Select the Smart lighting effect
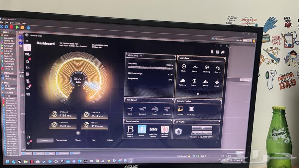The height and width of the screenshot is (168, 299). (x=217, y=83)
